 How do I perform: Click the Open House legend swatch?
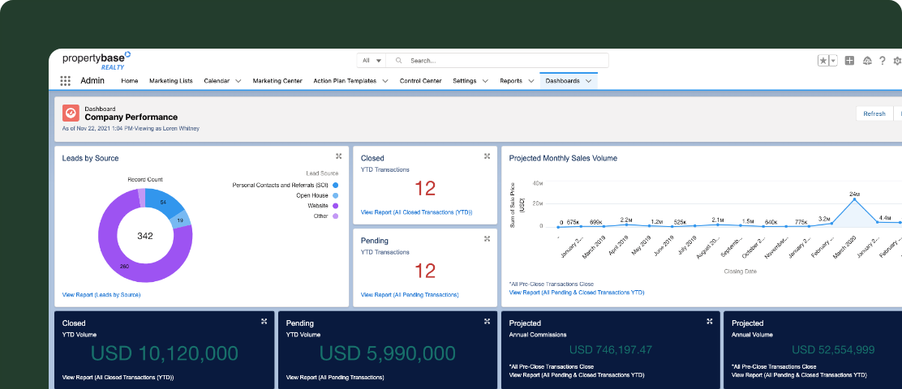pyautogui.click(x=335, y=195)
